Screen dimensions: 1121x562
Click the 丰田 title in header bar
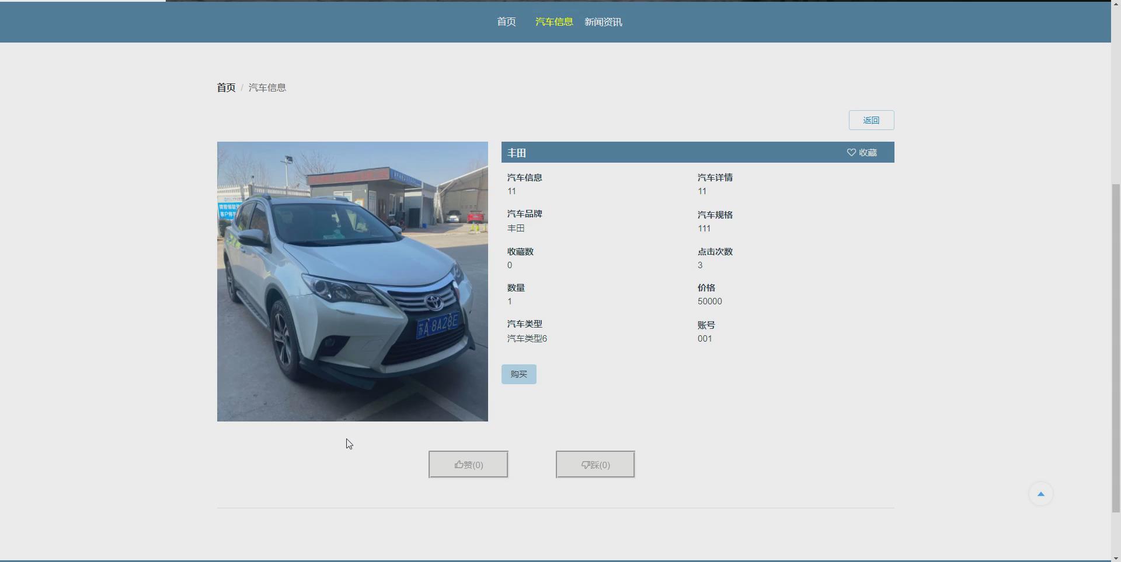pyautogui.click(x=517, y=153)
